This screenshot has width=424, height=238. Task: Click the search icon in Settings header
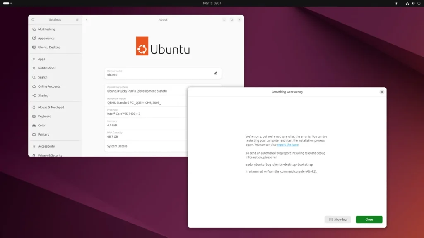pyautogui.click(x=33, y=20)
